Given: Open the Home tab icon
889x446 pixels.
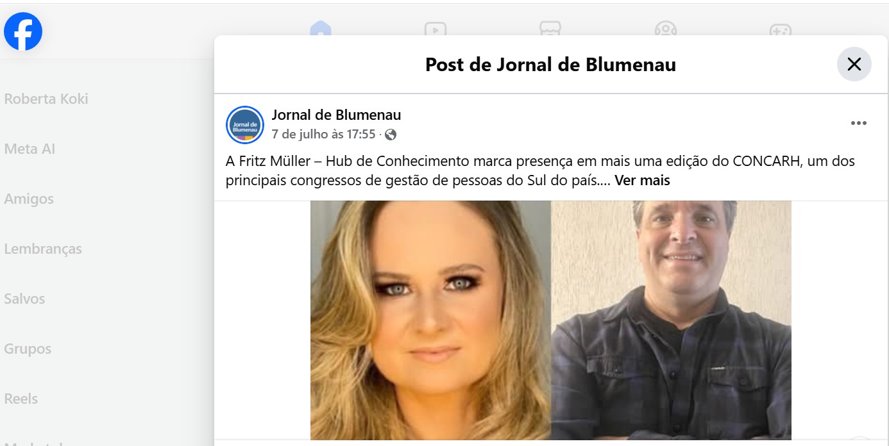Looking at the screenshot, I should click(320, 28).
